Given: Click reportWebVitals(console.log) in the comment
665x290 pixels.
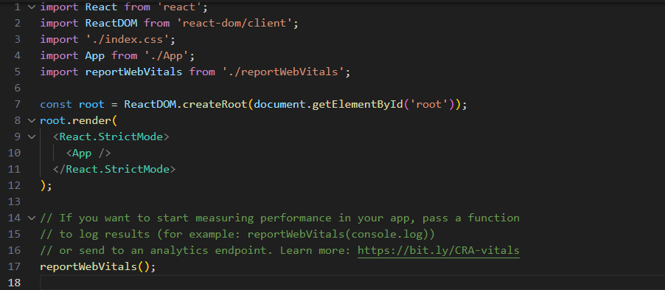Looking at the screenshot, I should click(x=338, y=235).
